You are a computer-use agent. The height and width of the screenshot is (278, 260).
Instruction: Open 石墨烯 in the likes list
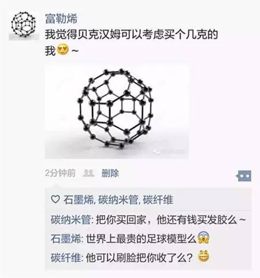pos(79,199)
